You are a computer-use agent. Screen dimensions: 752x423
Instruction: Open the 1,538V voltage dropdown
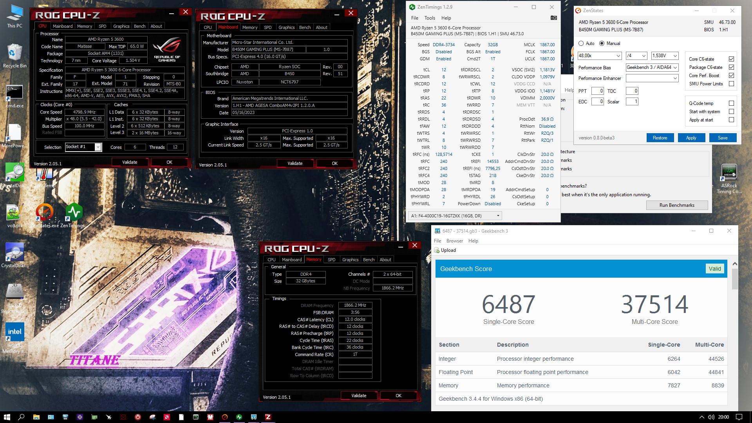click(x=665, y=56)
